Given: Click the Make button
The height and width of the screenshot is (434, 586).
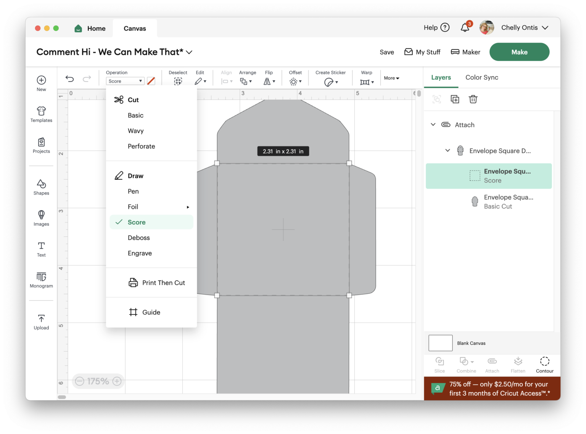Looking at the screenshot, I should tap(519, 52).
